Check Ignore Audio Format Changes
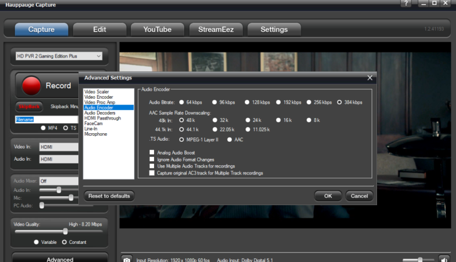Image resolution: width=456 pixels, height=262 pixels. click(x=152, y=159)
